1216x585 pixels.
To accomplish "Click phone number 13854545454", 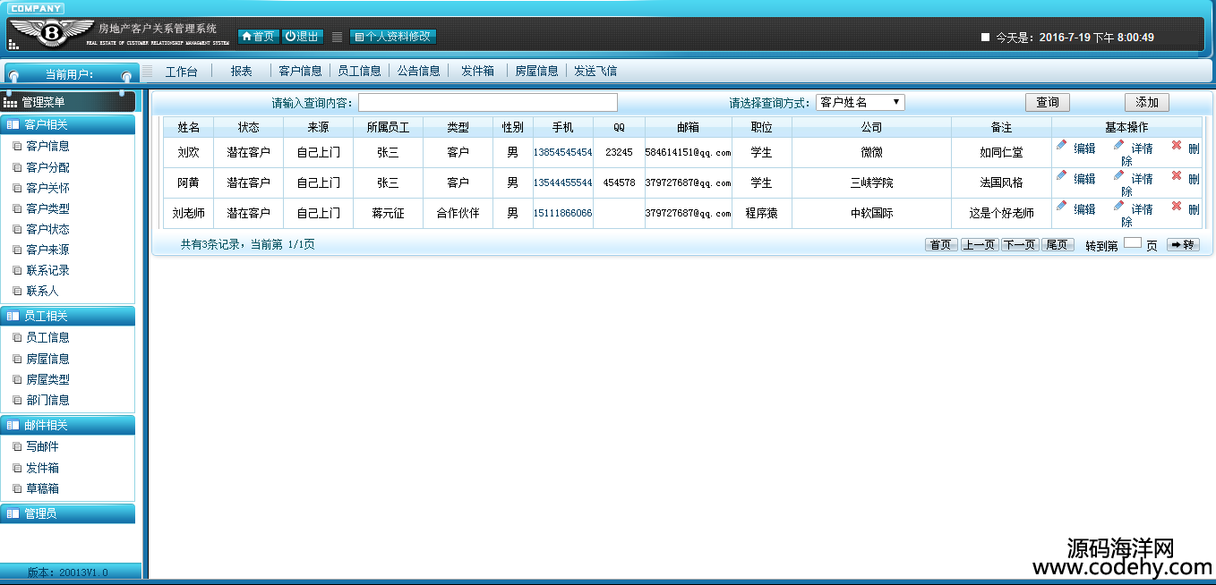I will pos(562,153).
